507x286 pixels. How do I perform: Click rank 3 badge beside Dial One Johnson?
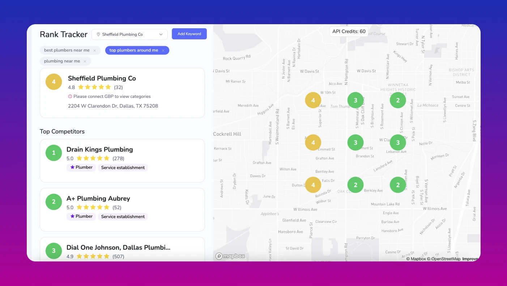(54, 251)
